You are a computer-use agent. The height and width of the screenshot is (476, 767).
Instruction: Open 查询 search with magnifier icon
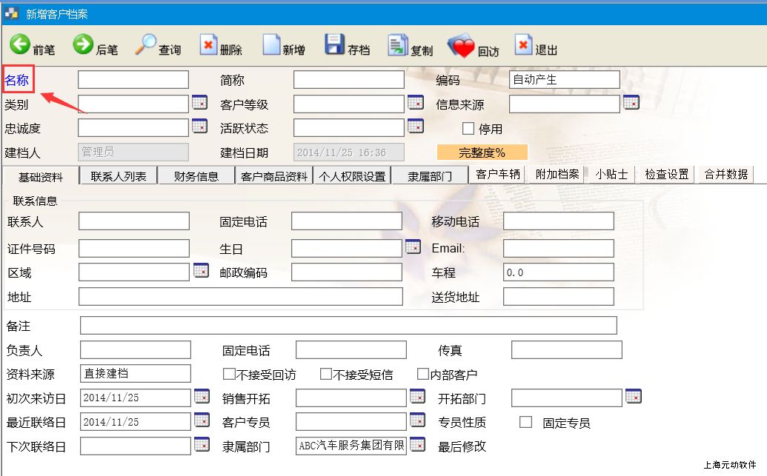point(146,46)
